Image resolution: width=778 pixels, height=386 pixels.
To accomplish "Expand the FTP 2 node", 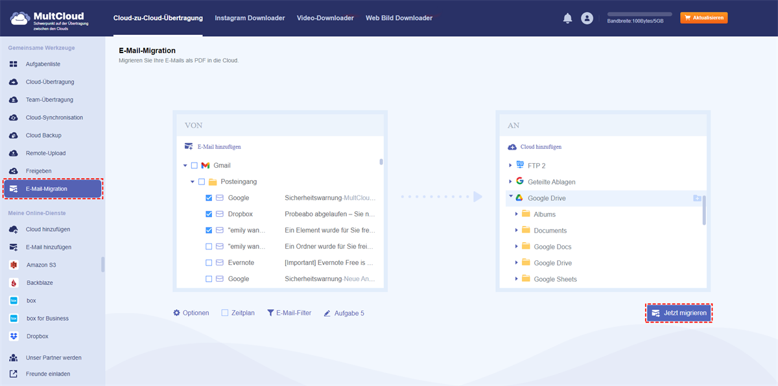I will tap(510, 166).
